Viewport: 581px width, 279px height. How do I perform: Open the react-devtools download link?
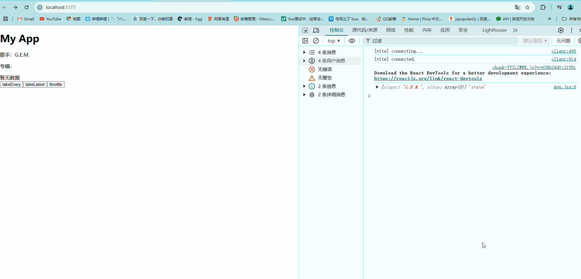tap(428, 78)
